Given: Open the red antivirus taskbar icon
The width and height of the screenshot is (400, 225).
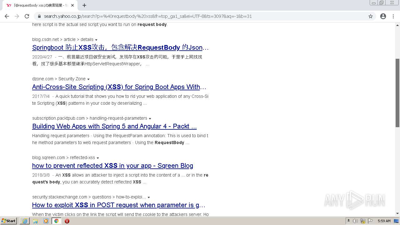Looking at the screenshot, I should 67,221.
